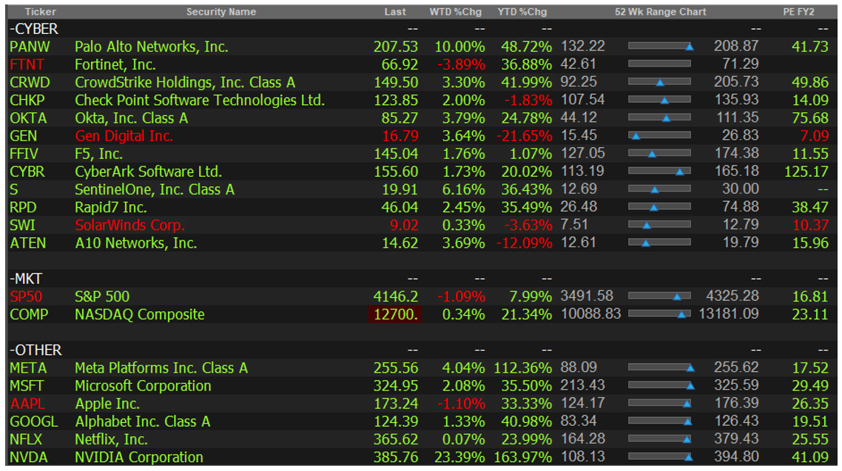The height and width of the screenshot is (471, 842).
Task: Collapse the -MKT group header
Action: [x=26, y=279]
